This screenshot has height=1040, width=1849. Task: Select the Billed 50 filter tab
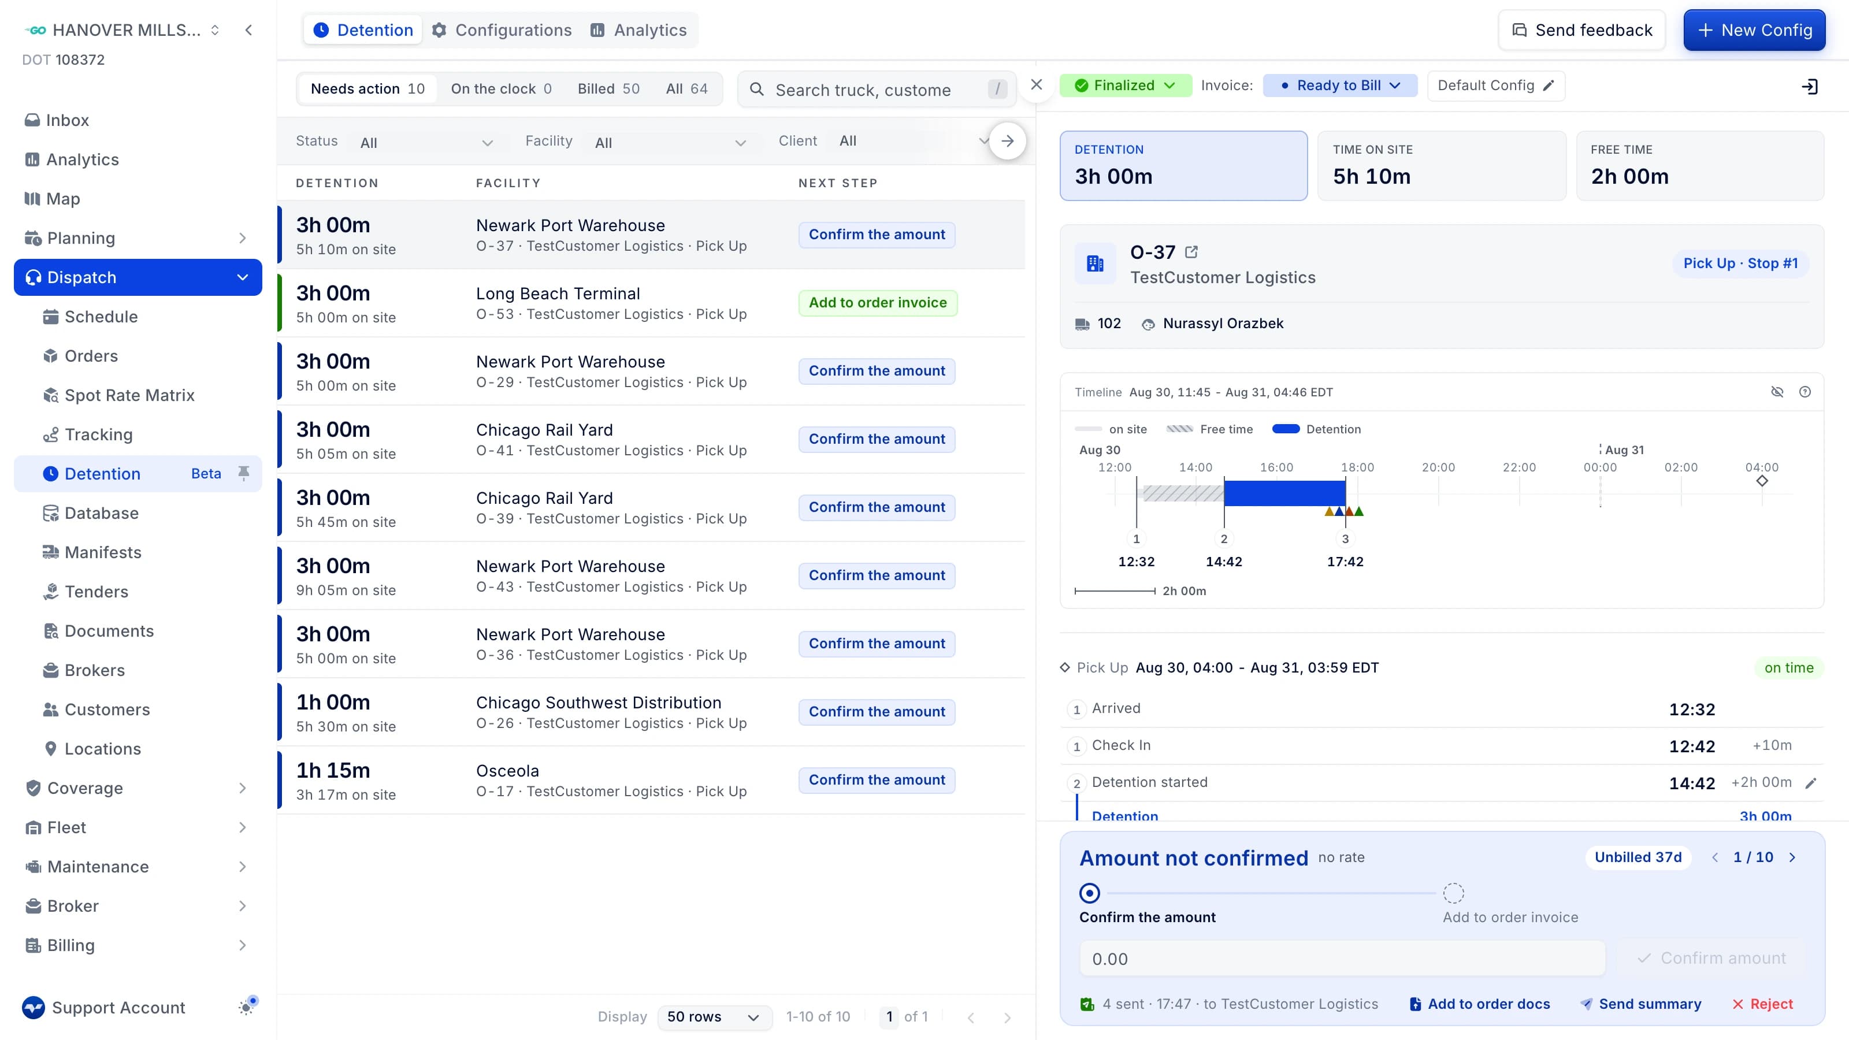point(608,89)
